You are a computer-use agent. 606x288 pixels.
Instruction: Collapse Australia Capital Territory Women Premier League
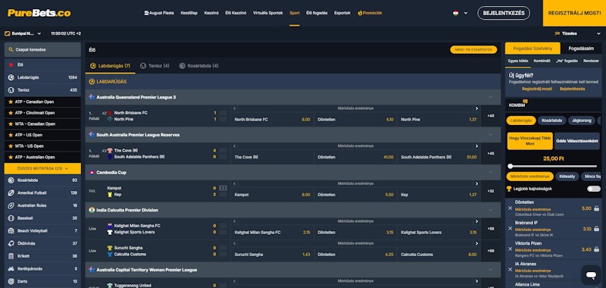point(490,270)
